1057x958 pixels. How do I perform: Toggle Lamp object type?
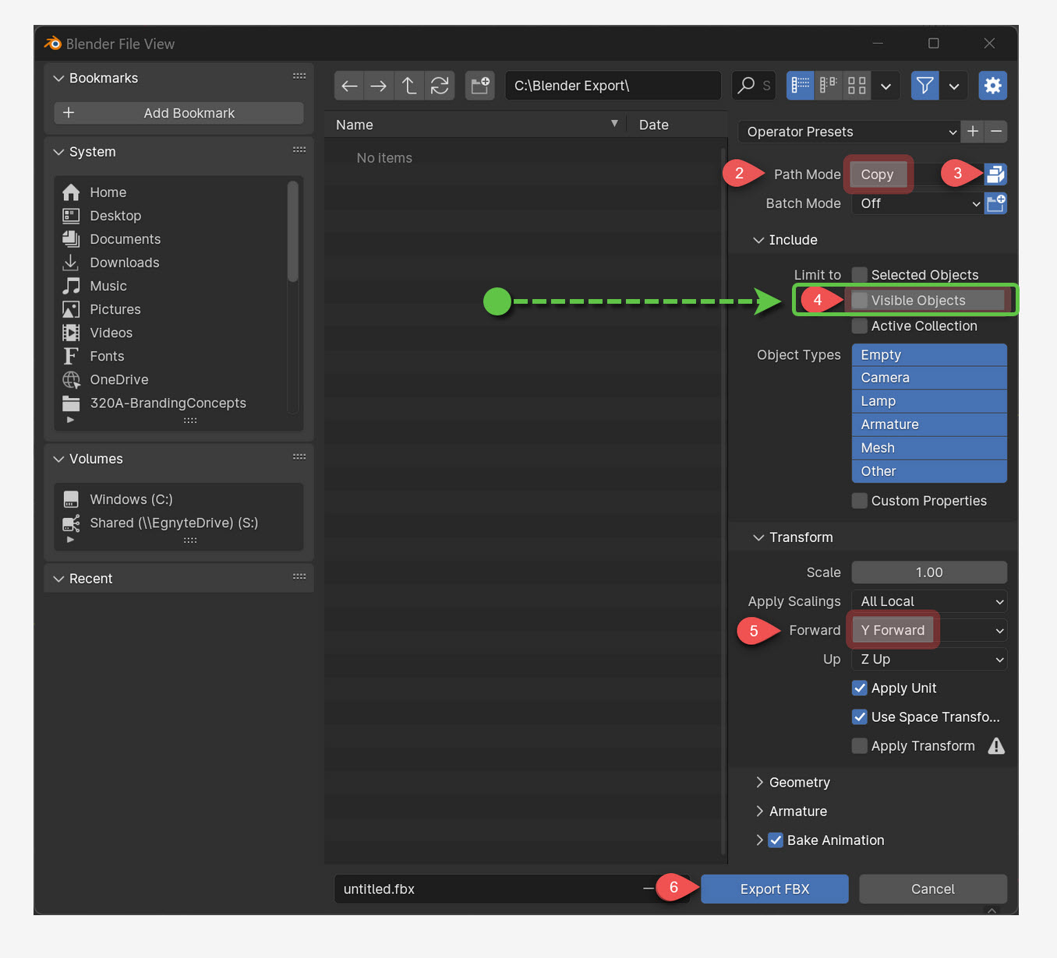[929, 401]
